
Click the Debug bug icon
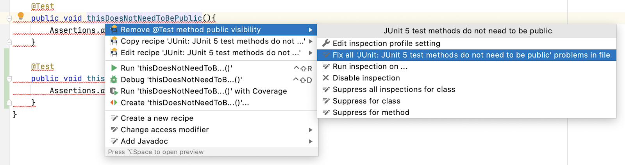pyautogui.click(x=114, y=79)
